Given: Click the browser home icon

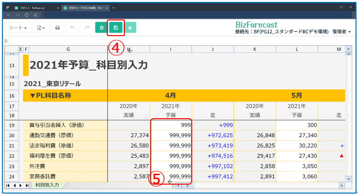Looking at the screenshot, I should (36, 15).
